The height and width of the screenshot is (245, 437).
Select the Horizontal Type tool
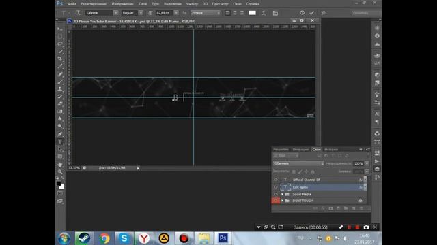tap(60, 142)
